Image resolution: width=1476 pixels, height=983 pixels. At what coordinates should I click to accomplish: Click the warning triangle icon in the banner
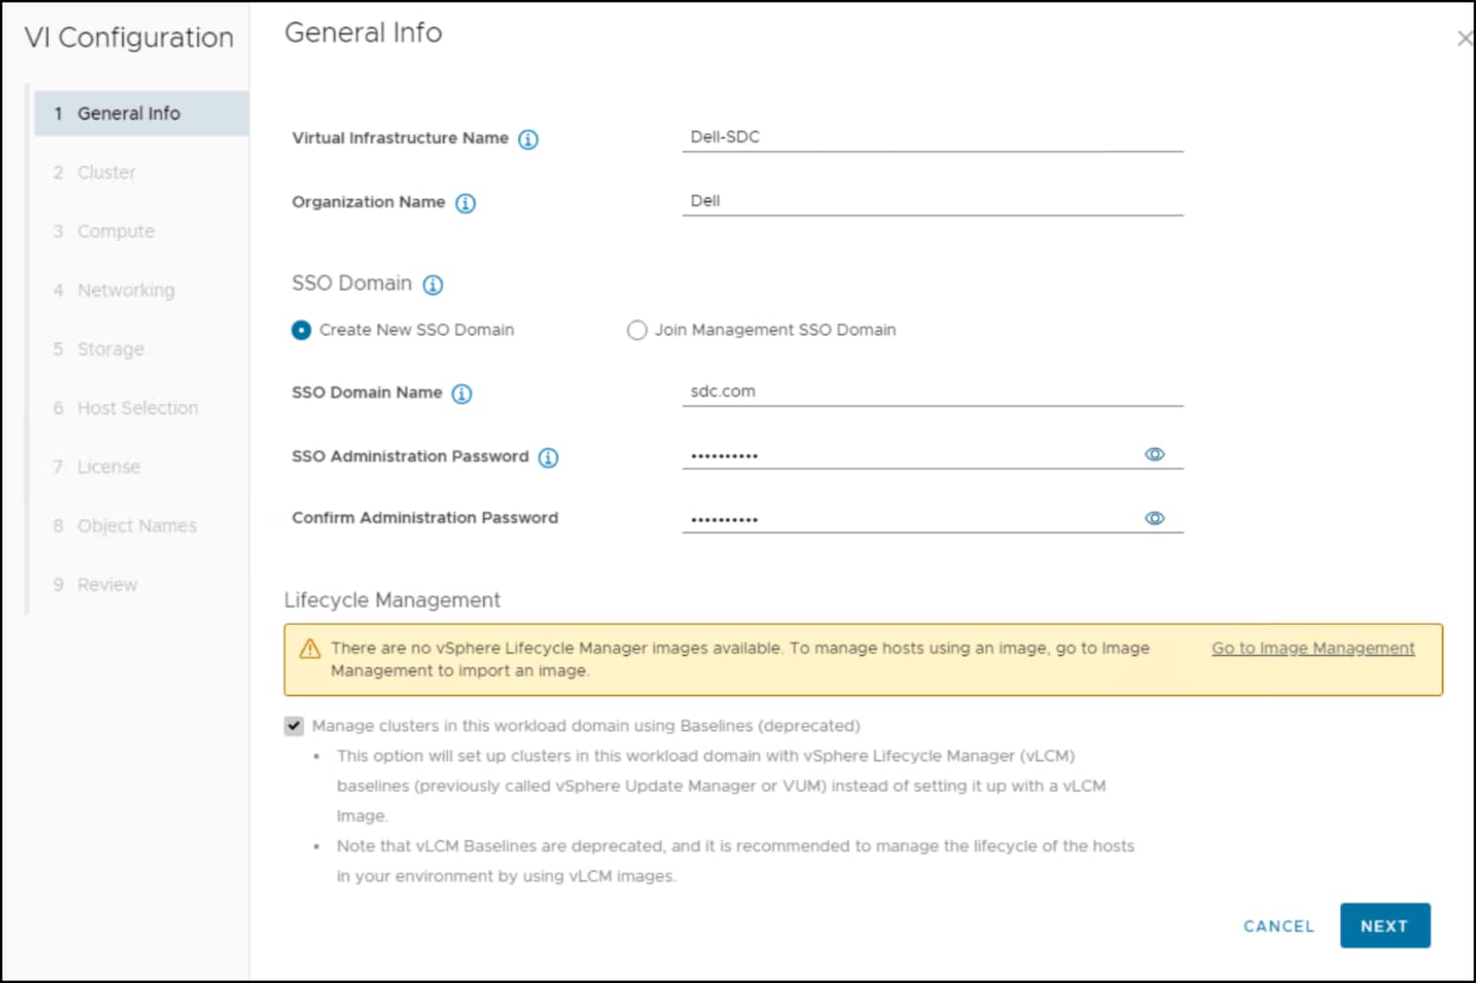[310, 649]
